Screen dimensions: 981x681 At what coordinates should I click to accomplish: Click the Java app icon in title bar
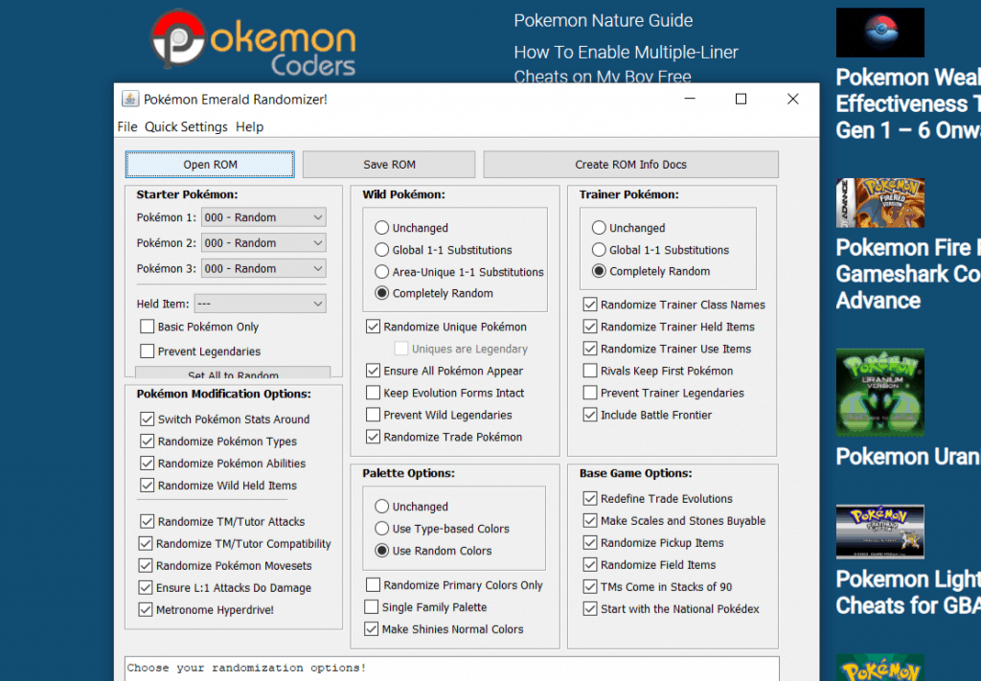coord(130,99)
